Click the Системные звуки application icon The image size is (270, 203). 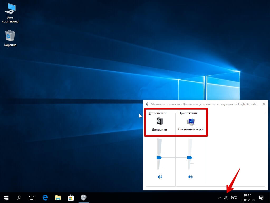click(x=191, y=121)
